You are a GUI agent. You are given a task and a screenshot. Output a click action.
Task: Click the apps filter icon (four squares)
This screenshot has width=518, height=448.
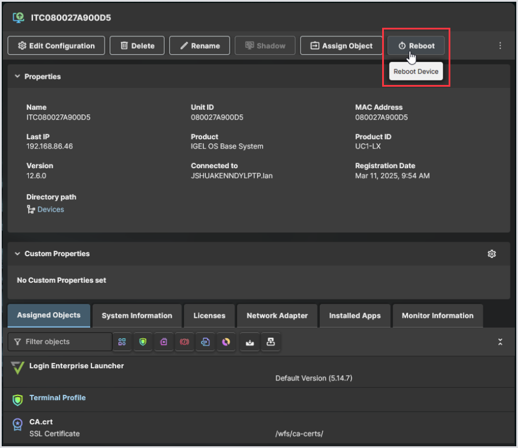pos(122,342)
